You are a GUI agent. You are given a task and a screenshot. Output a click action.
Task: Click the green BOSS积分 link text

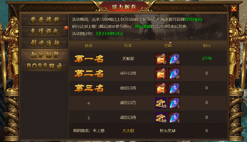(x=193, y=19)
